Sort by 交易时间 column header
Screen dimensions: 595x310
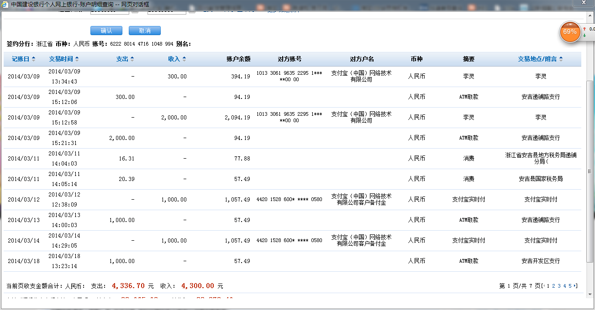[x=63, y=59]
